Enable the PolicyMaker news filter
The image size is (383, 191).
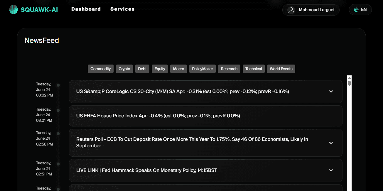(x=202, y=69)
